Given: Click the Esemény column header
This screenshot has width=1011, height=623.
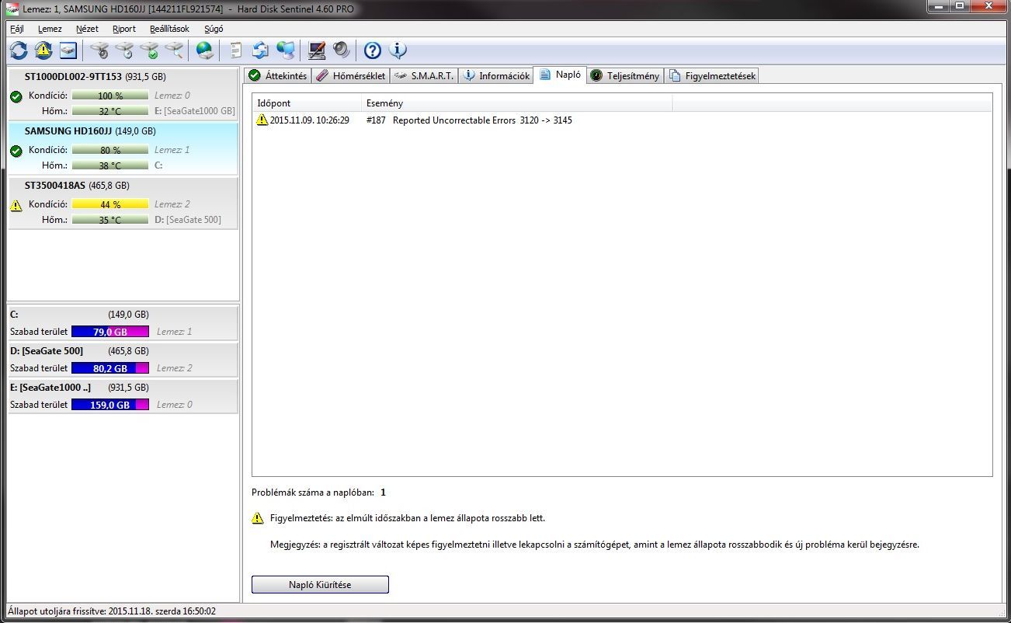Looking at the screenshot, I should pyautogui.click(x=517, y=103).
